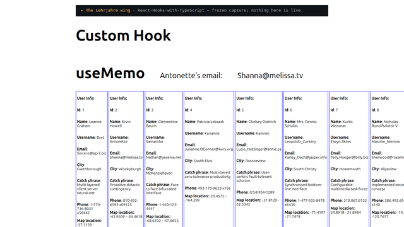Click map location '-43.9509 - -34.4618'

point(126,217)
